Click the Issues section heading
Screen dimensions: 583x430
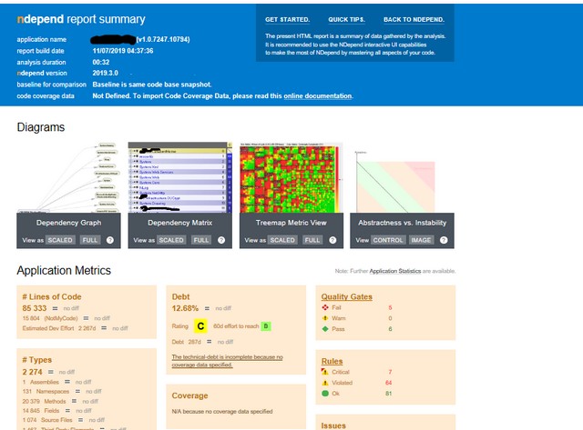333,425
